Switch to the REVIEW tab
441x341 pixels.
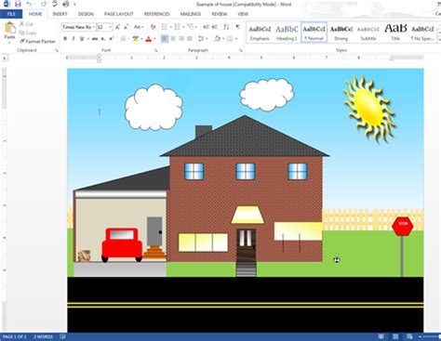coord(220,14)
